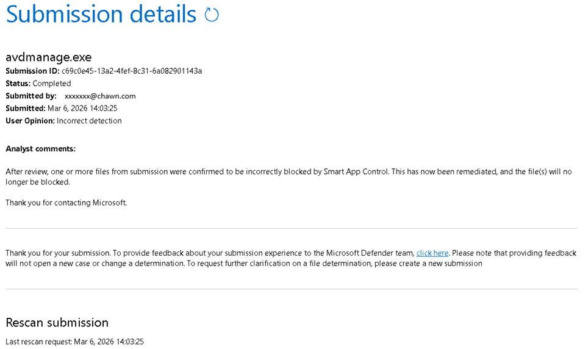
Task: Click the 'Submission ID:' label
Action: [32, 71]
